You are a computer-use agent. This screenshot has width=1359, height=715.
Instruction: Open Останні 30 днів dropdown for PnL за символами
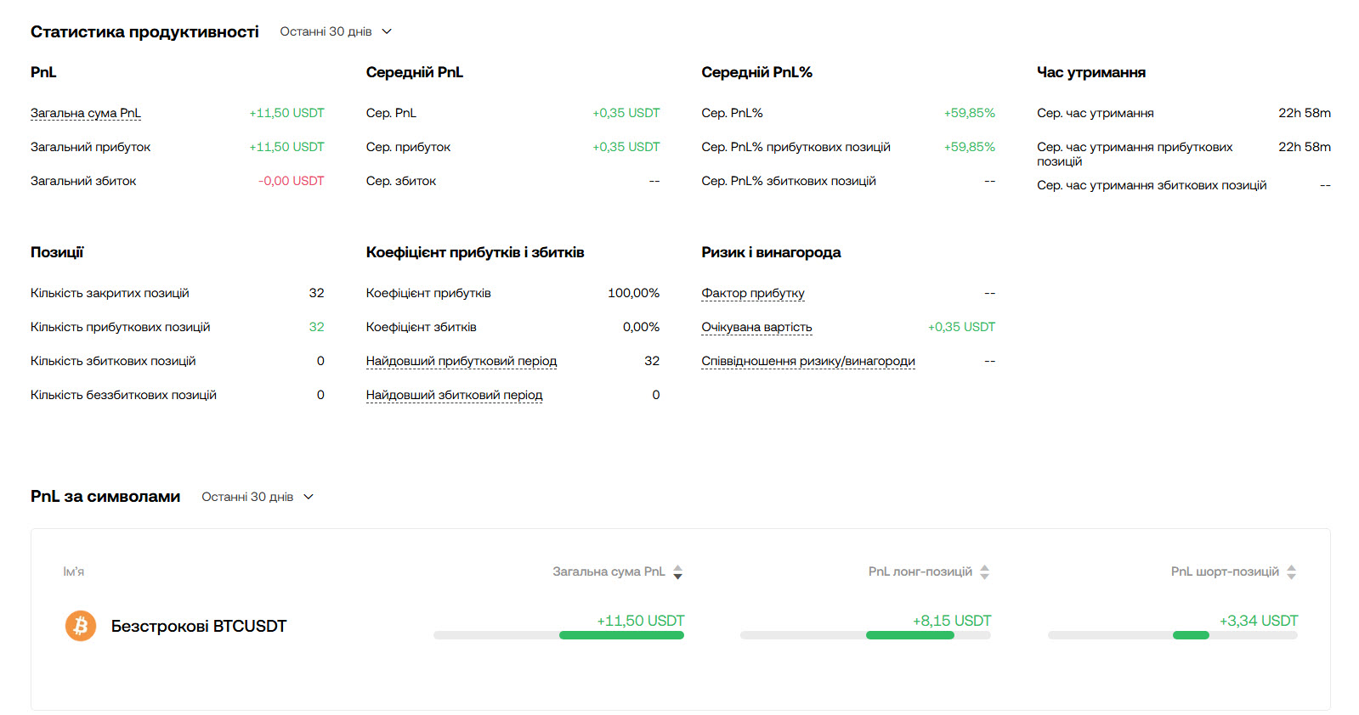point(258,497)
